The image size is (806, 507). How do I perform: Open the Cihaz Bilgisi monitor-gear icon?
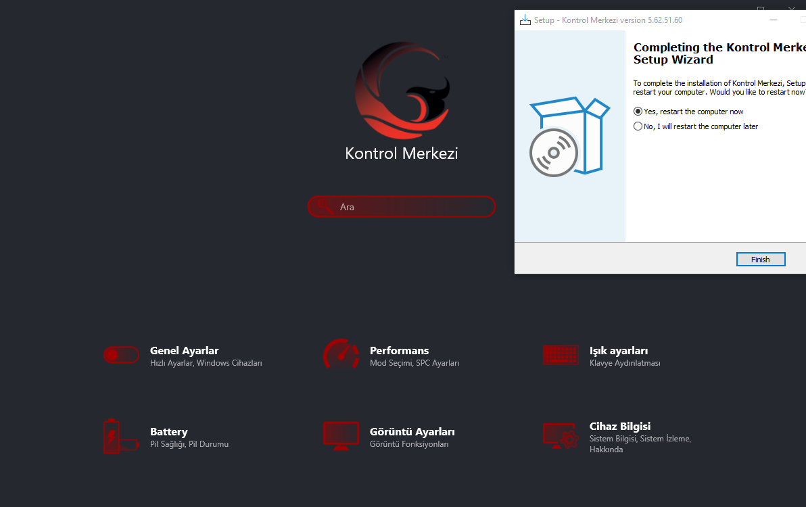[561, 435]
